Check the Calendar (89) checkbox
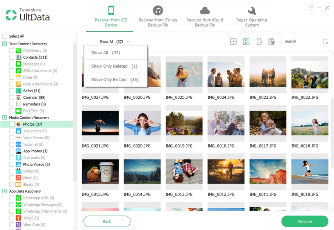The width and height of the screenshot is (334, 230). [x=12, y=98]
